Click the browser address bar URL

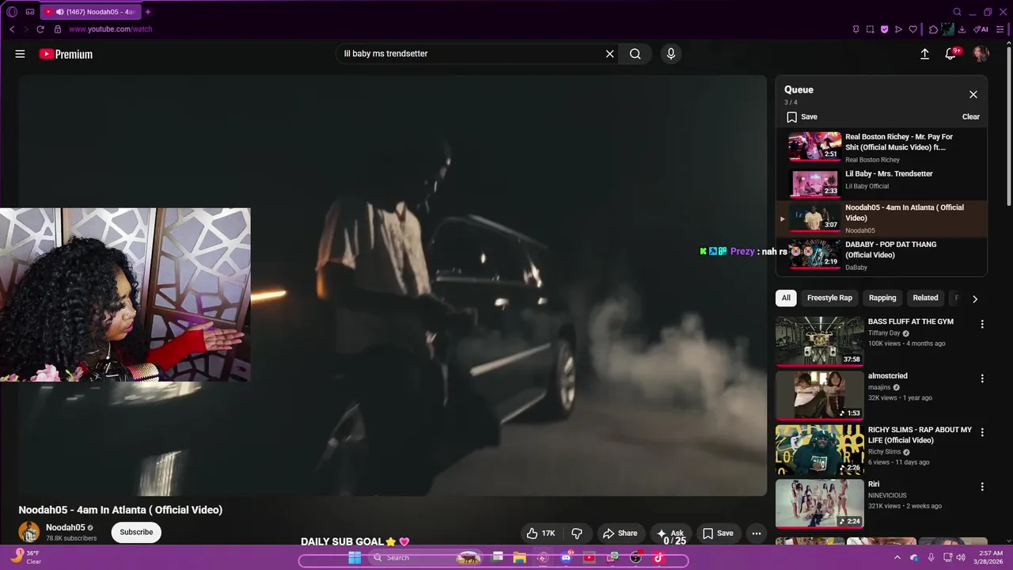coord(110,29)
